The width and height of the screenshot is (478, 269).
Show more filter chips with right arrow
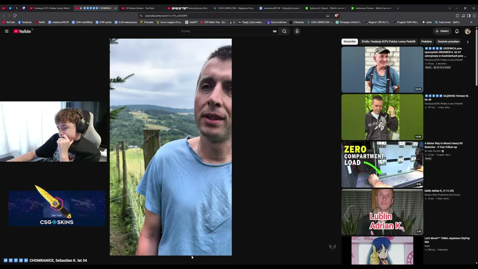pyautogui.click(x=468, y=42)
